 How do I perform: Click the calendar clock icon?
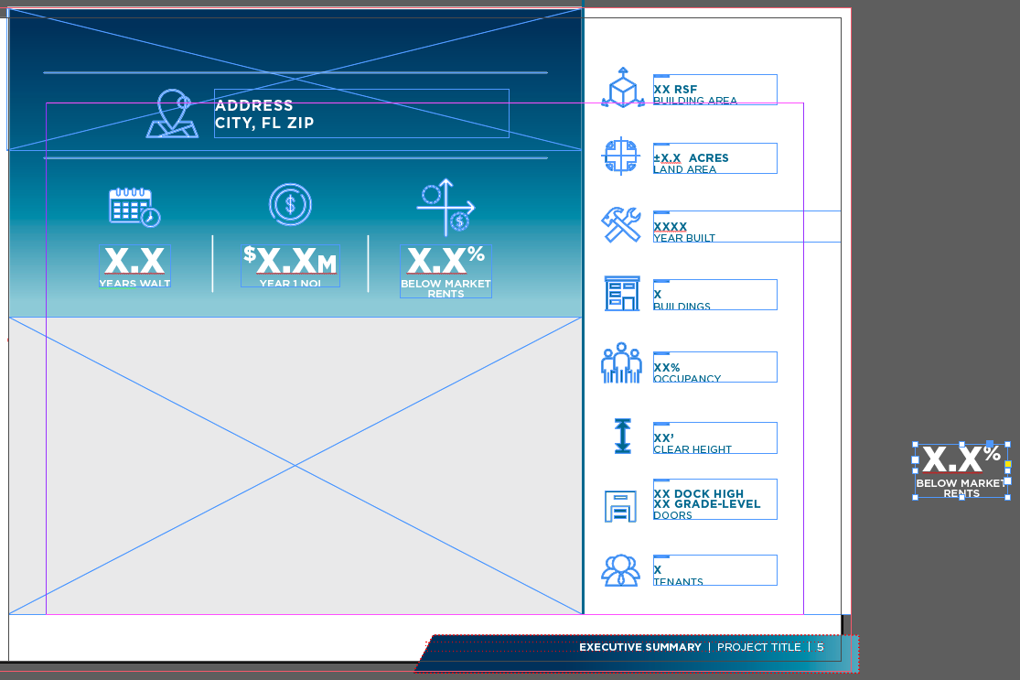pyautogui.click(x=134, y=207)
